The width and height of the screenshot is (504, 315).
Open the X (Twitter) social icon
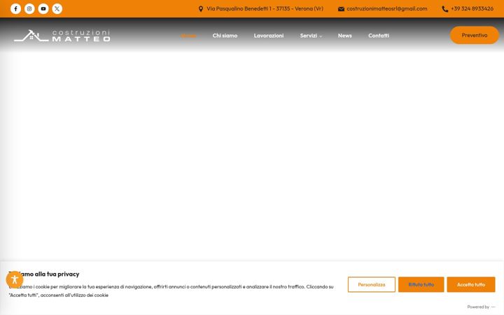tap(57, 8)
